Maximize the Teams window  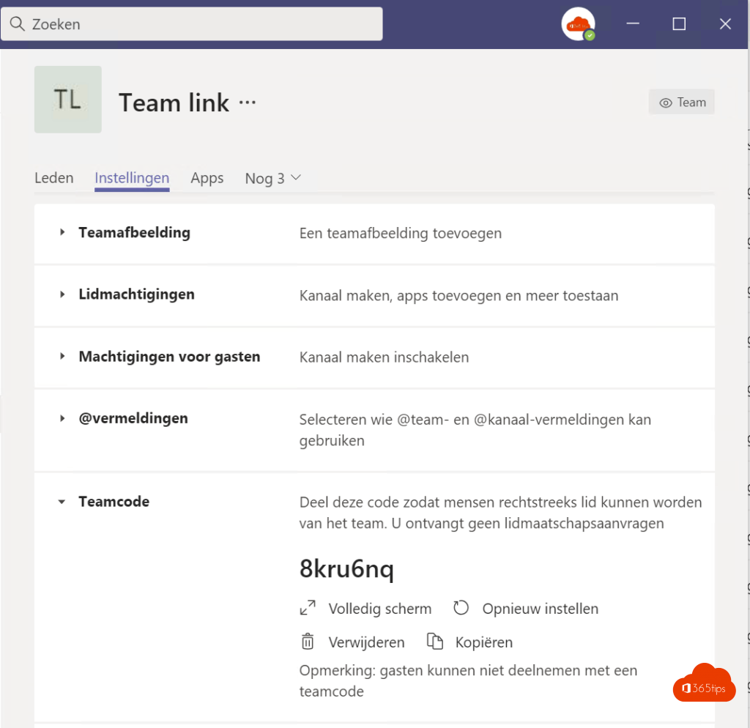(x=679, y=24)
